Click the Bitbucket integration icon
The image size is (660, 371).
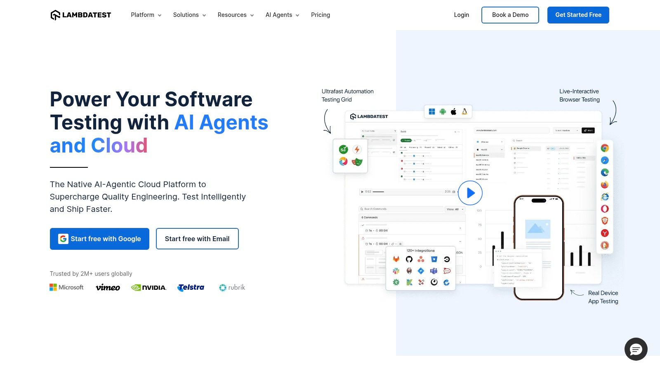pyautogui.click(x=434, y=259)
